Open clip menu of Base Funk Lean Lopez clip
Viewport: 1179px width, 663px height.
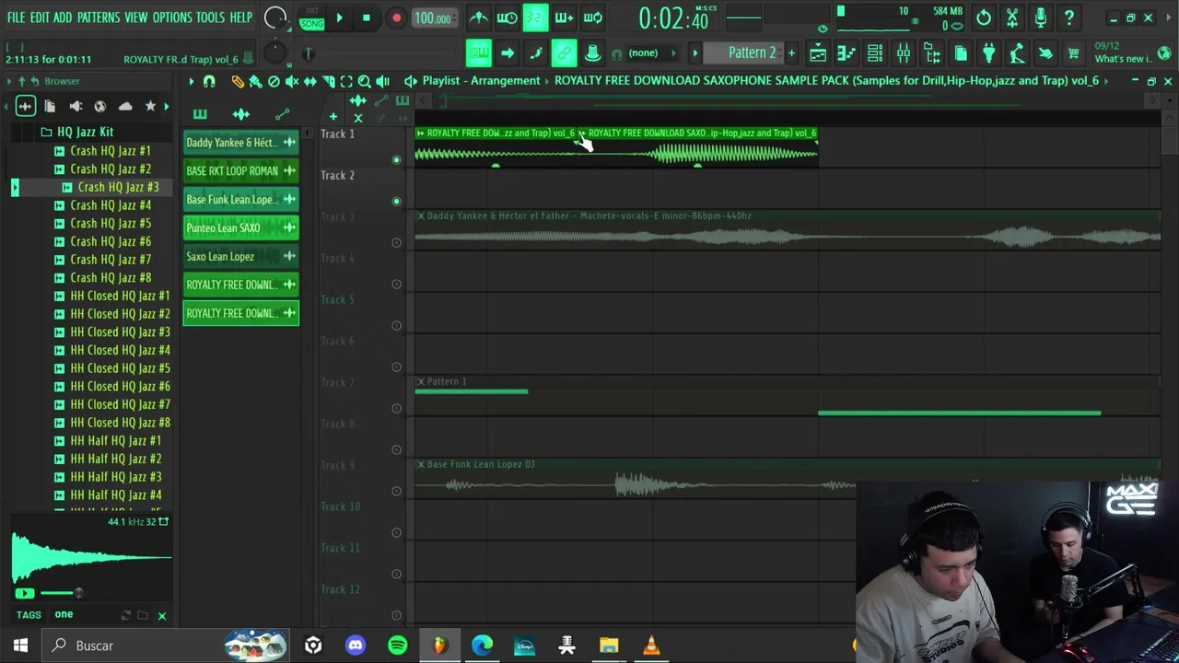pyautogui.click(x=421, y=465)
